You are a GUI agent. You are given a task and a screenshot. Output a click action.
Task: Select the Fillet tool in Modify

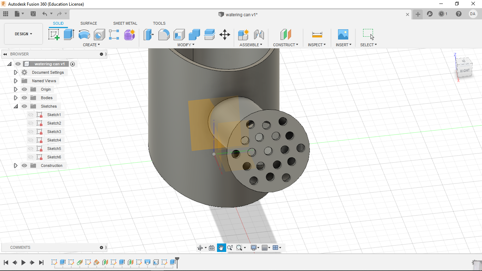point(164,35)
